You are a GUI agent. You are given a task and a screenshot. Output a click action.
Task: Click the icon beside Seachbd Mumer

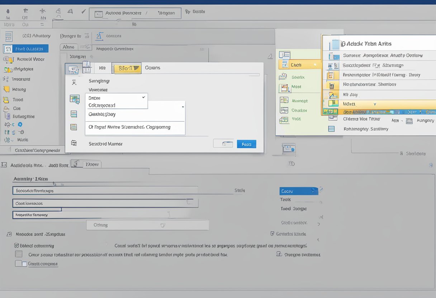pyautogui.click(x=74, y=143)
